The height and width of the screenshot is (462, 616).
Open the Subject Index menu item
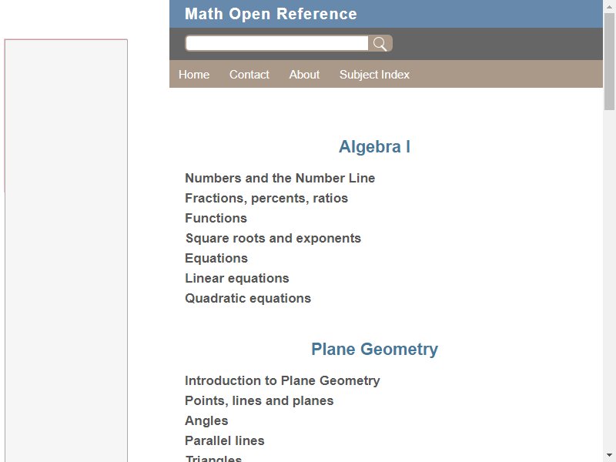coord(374,75)
